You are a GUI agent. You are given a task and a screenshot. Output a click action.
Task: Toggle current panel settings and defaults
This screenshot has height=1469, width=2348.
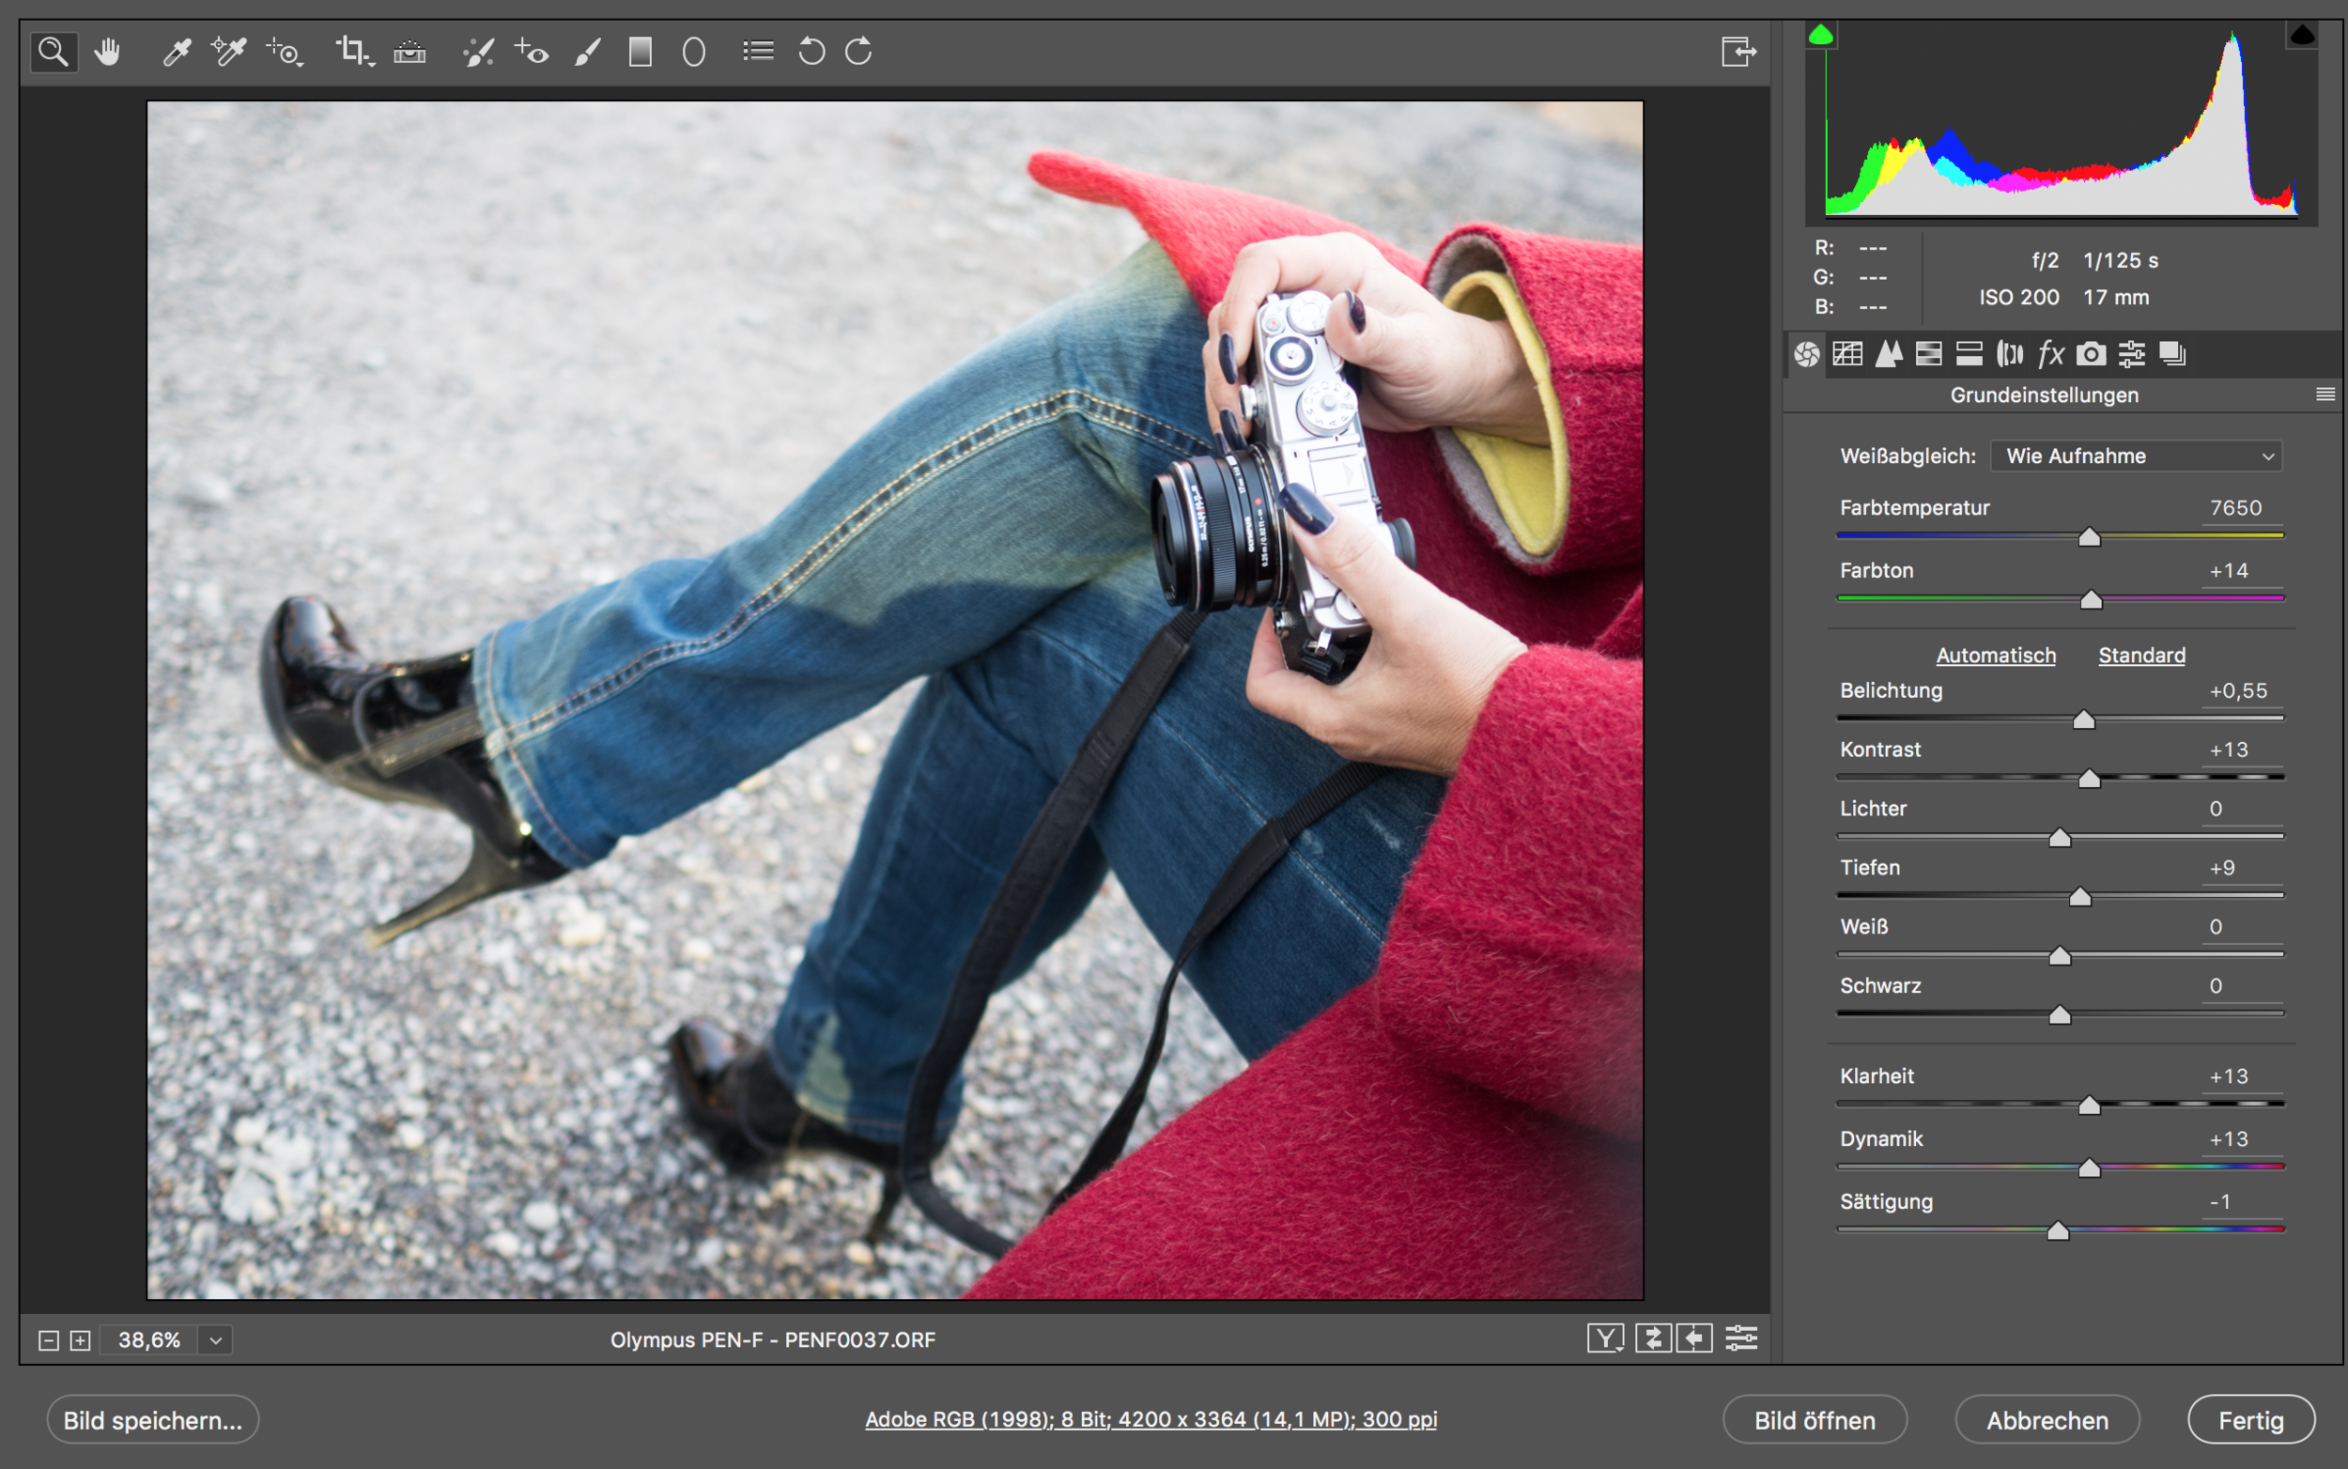coord(1741,1338)
